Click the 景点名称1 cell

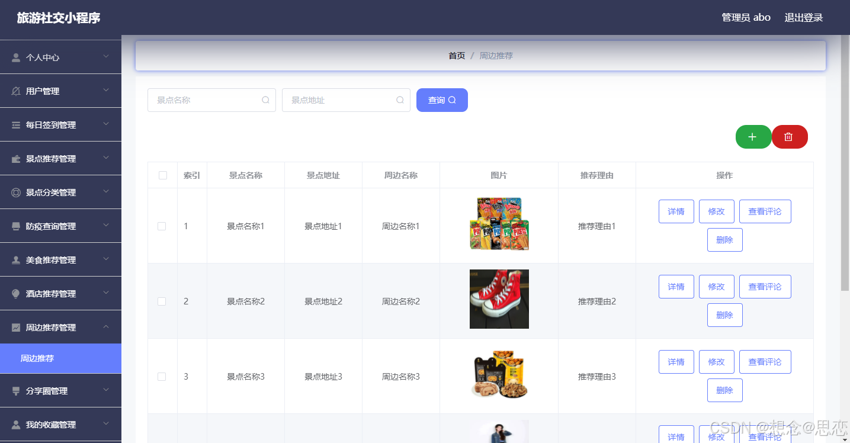tap(246, 226)
